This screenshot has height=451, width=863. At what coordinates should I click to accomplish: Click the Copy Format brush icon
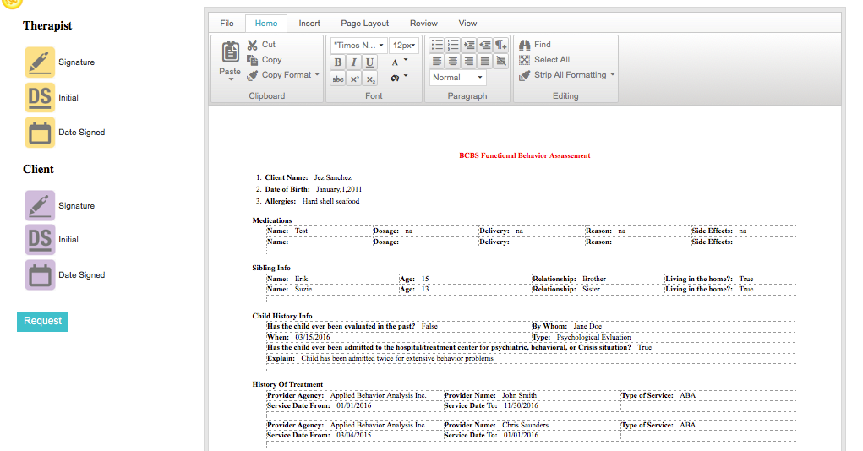click(253, 75)
